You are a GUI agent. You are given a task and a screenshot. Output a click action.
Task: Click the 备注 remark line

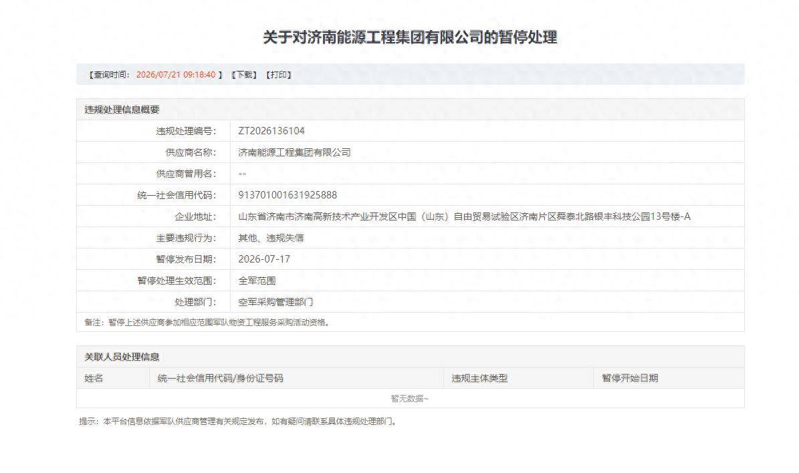[208, 322]
